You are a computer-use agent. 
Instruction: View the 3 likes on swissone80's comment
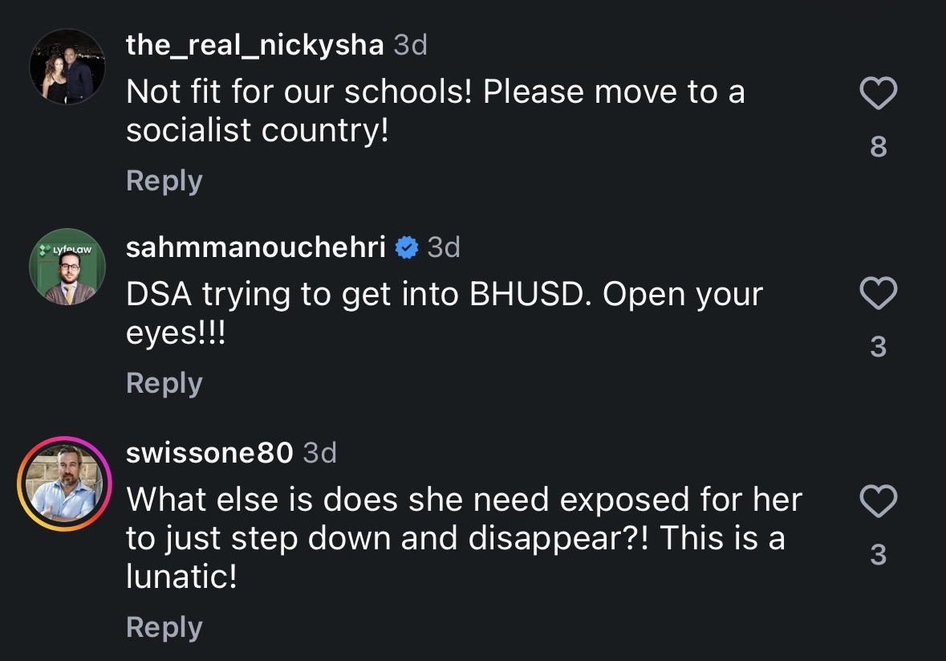pos(879,555)
